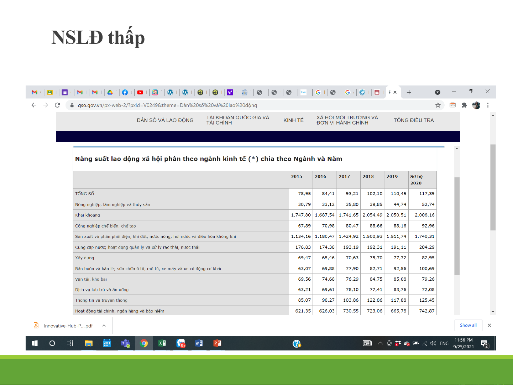This screenshot has height=385, width=513.
Task: Expand options for Innovative-Hub PDF download
Action: pos(104,326)
